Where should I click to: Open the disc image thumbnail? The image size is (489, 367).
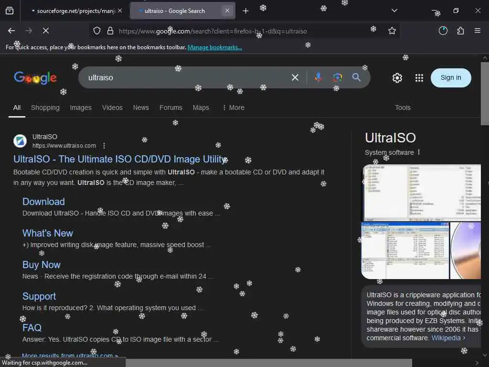pos(466,250)
